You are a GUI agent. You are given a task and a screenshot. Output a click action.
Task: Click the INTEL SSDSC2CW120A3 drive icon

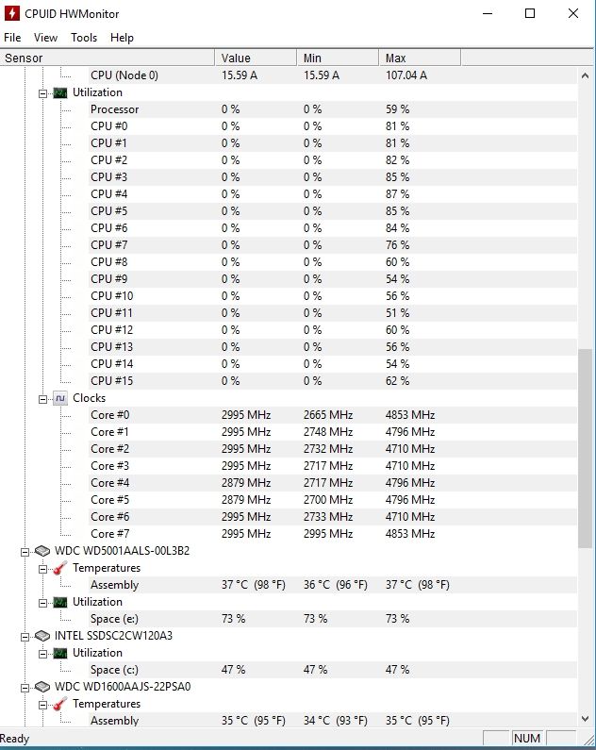(x=42, y=636)
